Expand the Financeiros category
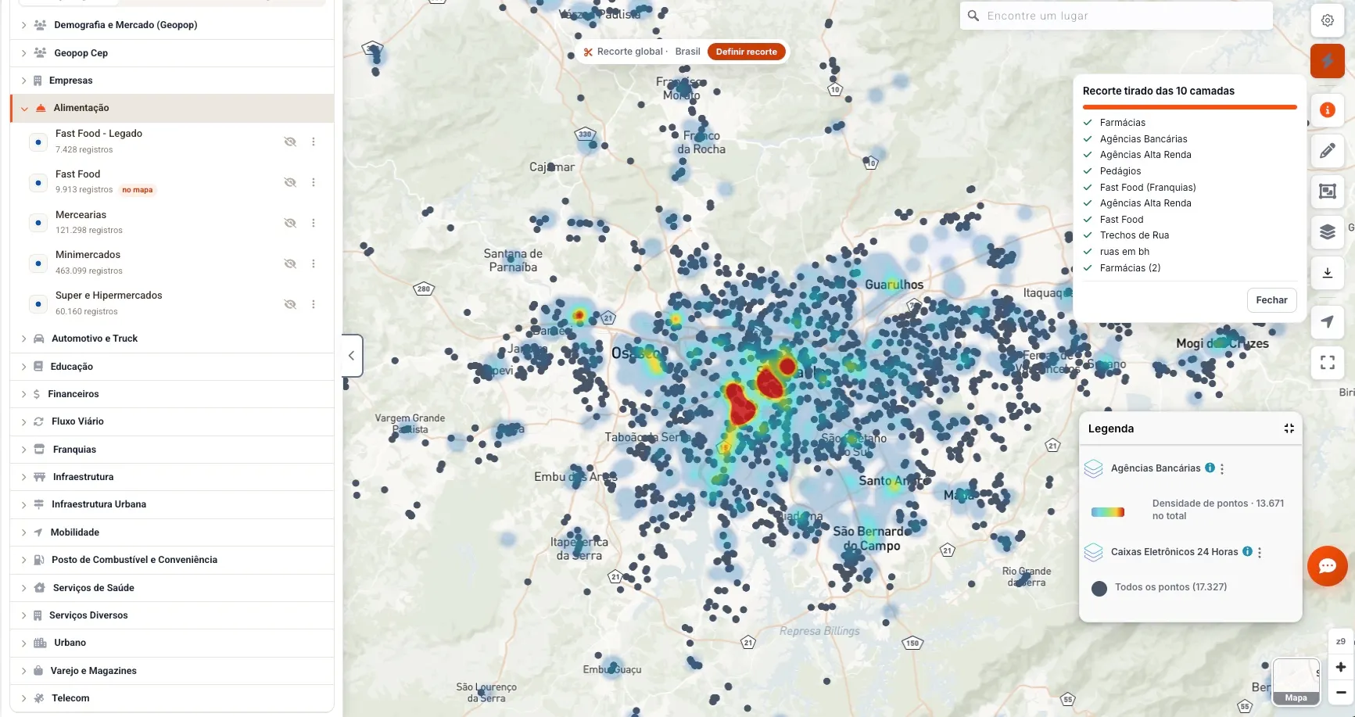The image size is (1355, 717). click(172, 394)
